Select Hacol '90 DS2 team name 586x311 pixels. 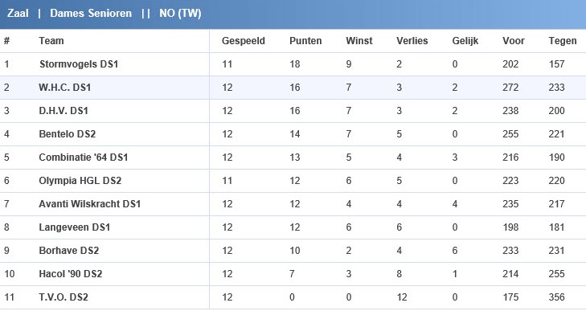point(71,274)
